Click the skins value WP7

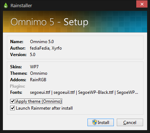coord(34,67)
